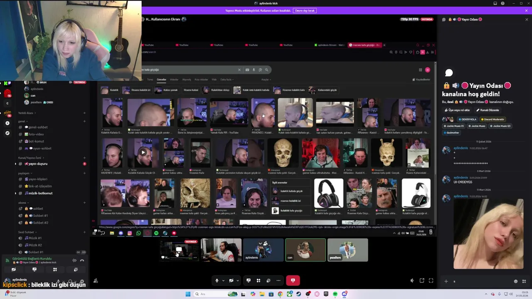
Task: Open More options in call controls
Action: point(278,280)
